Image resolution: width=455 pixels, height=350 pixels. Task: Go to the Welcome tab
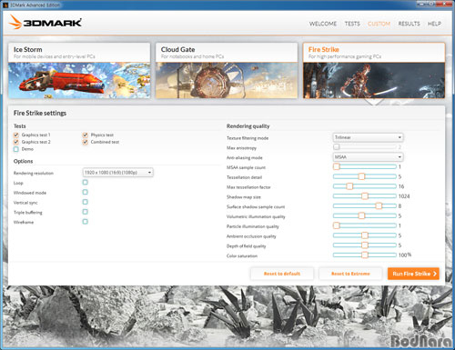point(323,24)
